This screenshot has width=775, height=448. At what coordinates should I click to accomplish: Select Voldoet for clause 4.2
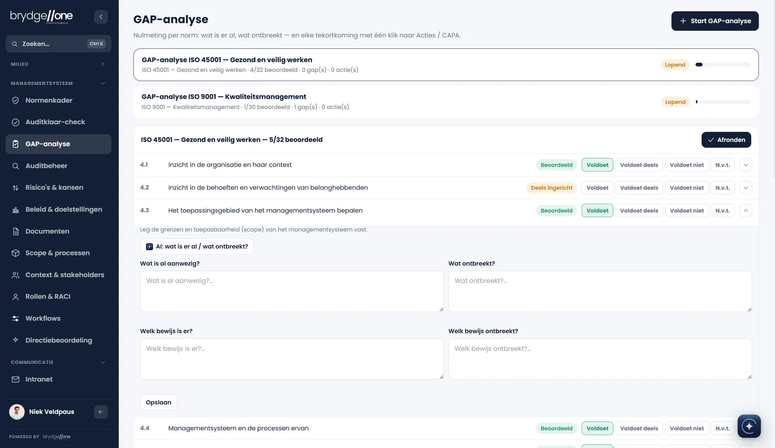[x=597, y=188]
